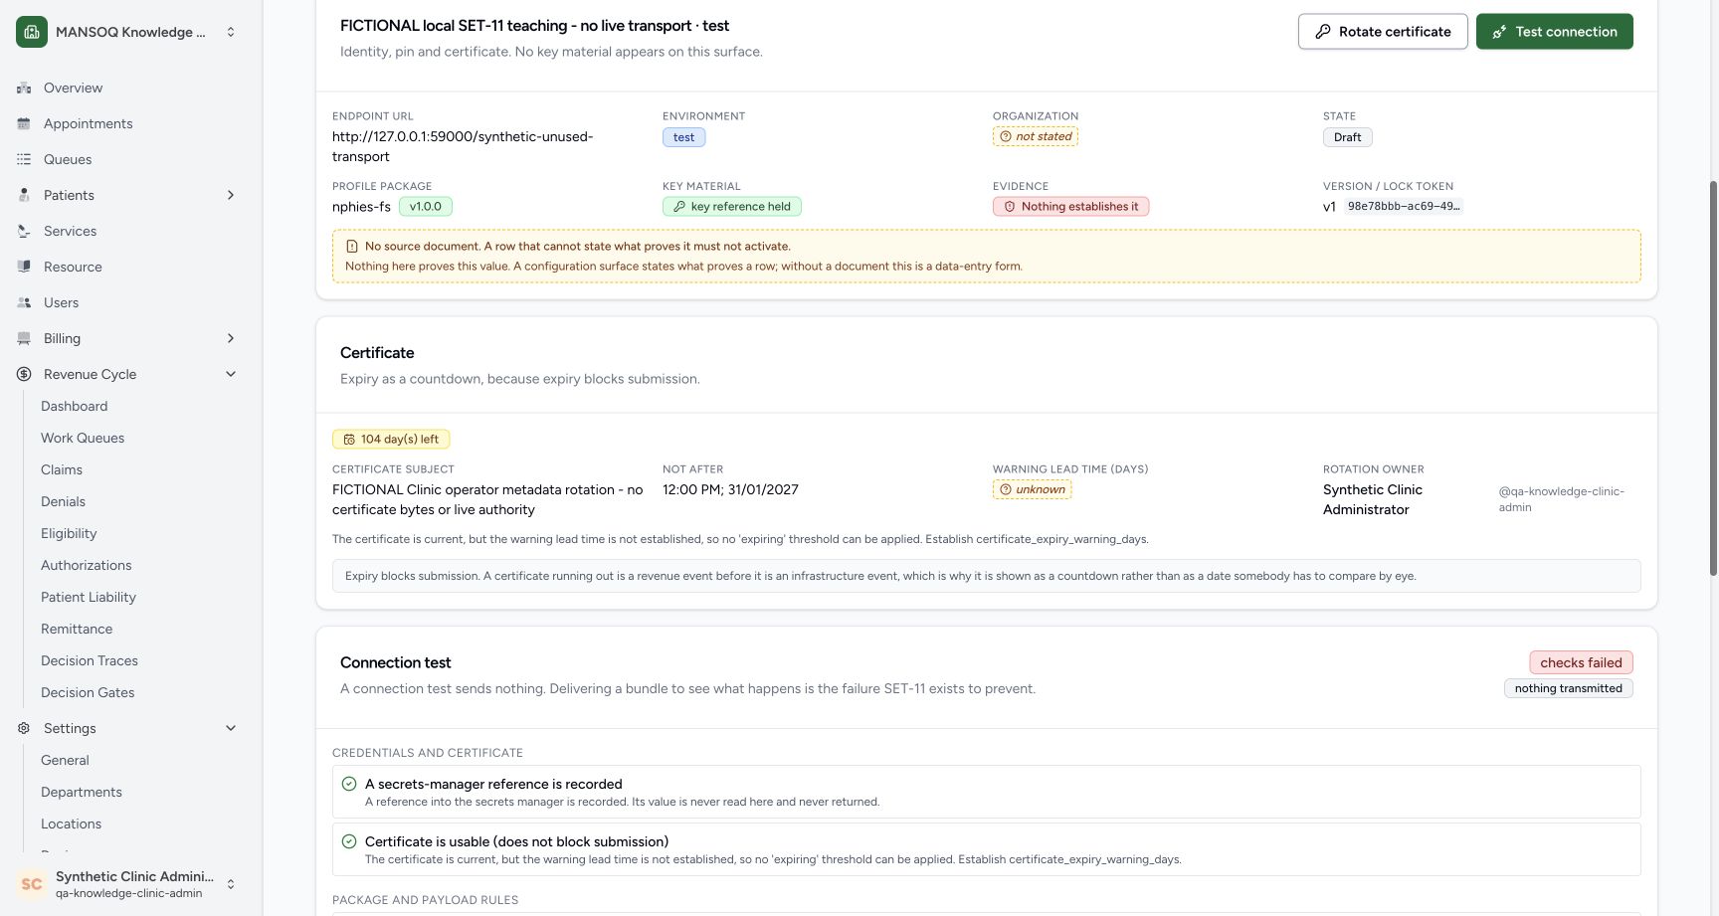Click check icon beside secrets-manager reference row
This screenshot has height=916, width=1719.
click(349, 784)
